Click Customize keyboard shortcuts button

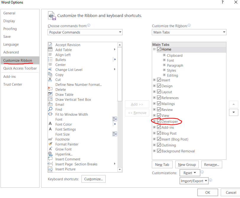(x=94, y=179)
